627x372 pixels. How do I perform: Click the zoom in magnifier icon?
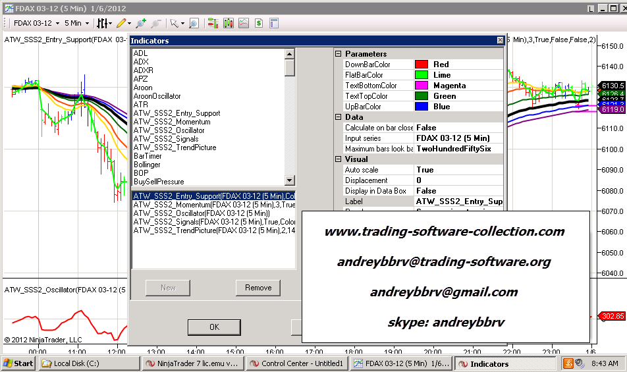click(142, 23)
